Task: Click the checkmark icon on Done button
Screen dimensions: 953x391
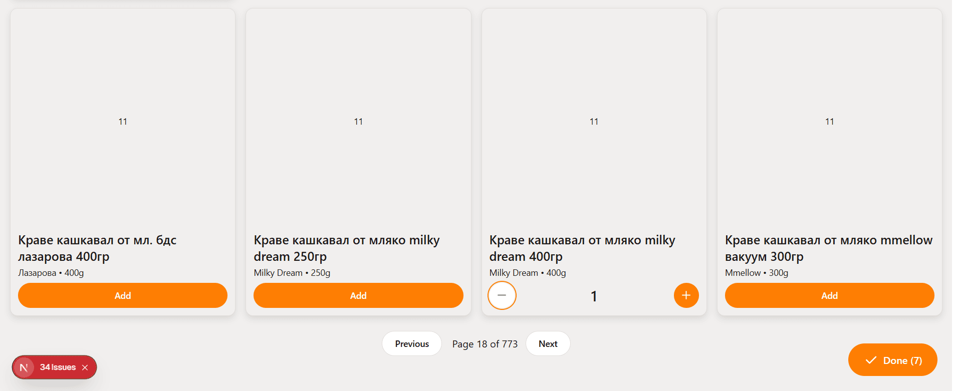Action: point(871,360)
